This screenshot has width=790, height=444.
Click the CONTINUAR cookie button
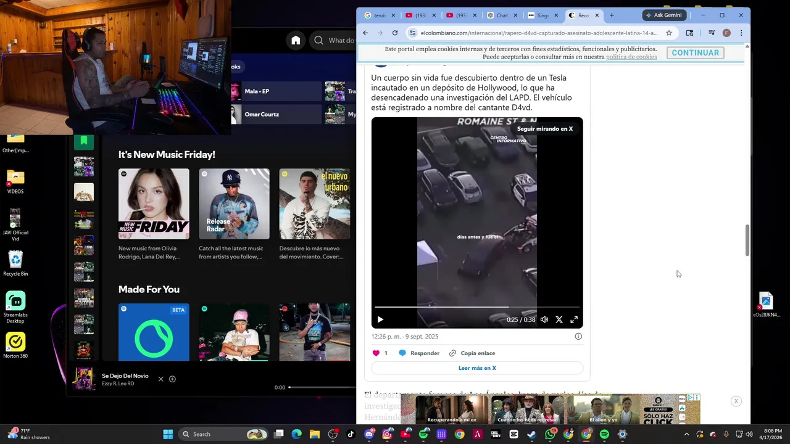click(x=695, y=53)
